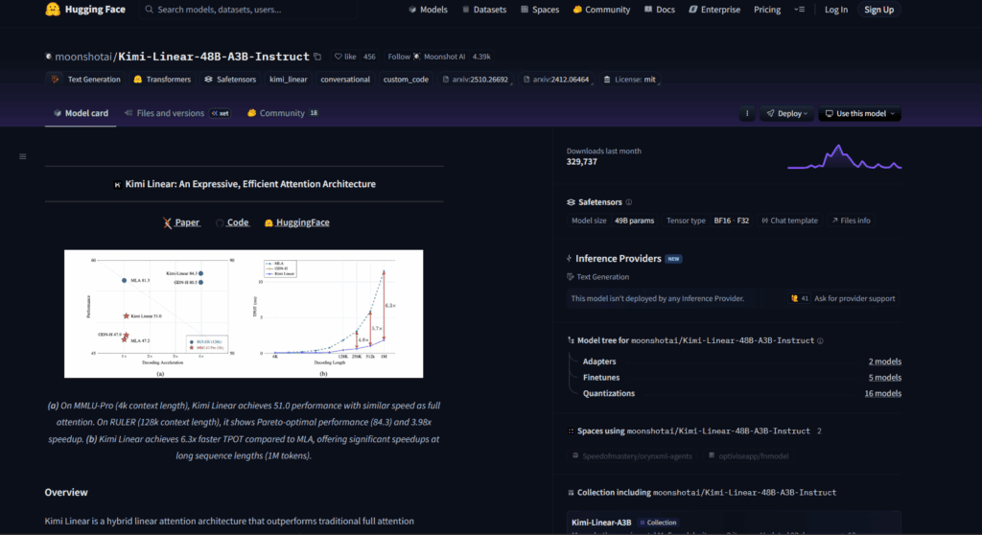
Task: Open the Chat template button
Action: click(790, 221)
